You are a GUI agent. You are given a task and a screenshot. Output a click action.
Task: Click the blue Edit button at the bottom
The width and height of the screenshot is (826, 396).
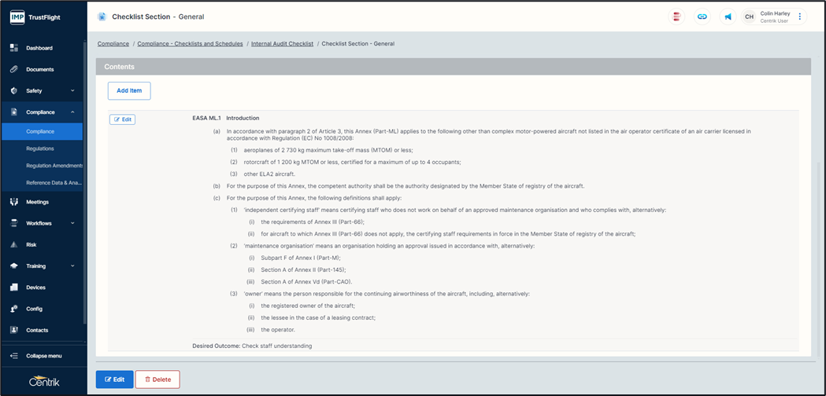tap(114, 379)
